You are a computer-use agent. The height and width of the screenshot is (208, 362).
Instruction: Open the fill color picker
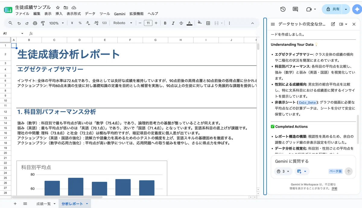(x=199, y=23)
